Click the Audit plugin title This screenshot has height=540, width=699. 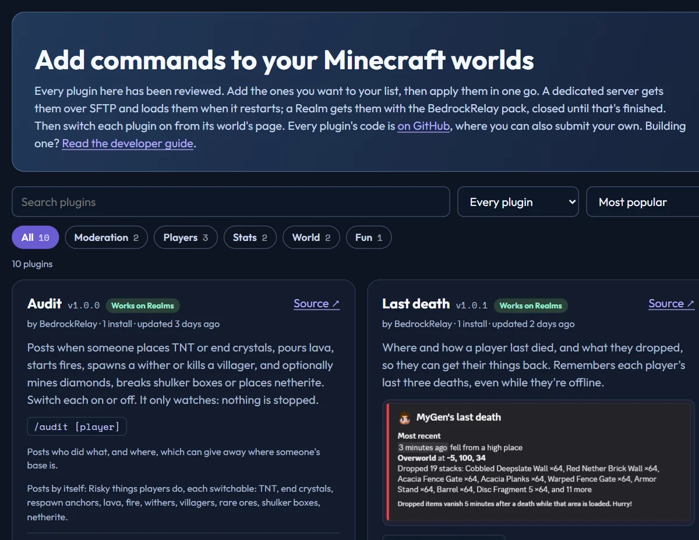[44, 304]
